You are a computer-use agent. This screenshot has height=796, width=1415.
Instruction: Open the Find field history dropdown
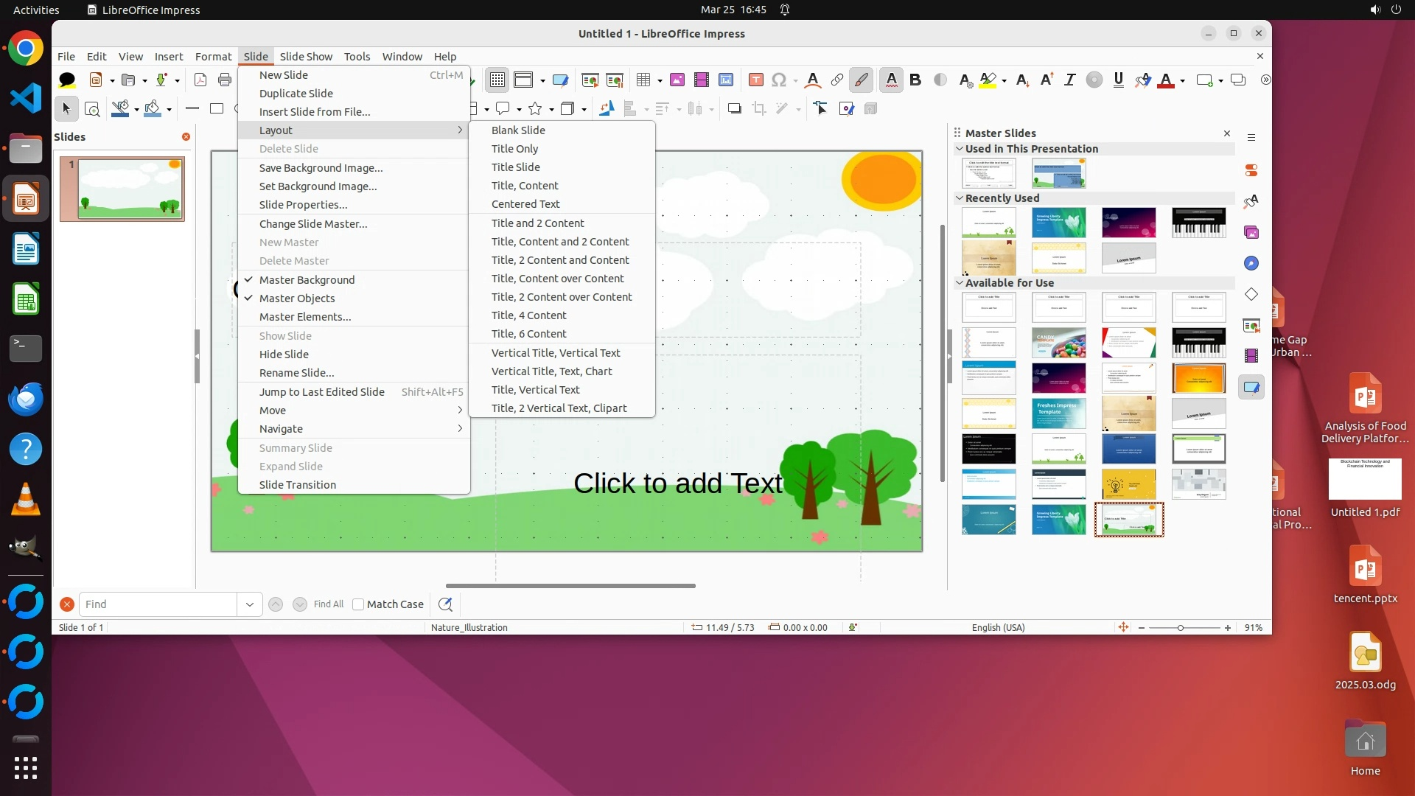[x=250, y=604]
